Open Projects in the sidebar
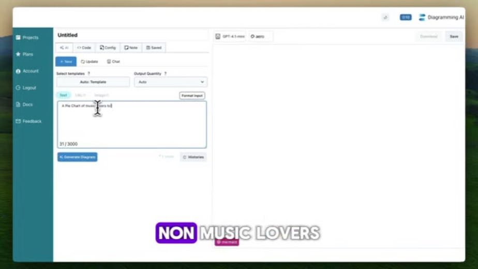 [x=27, y=38]
